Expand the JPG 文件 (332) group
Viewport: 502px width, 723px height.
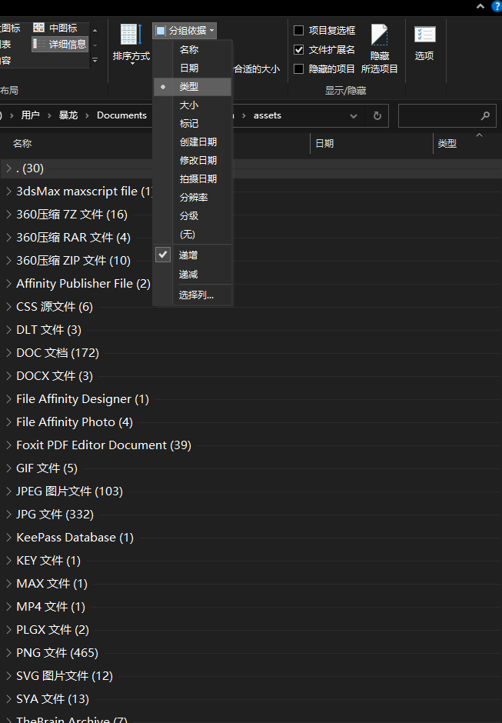point(8,514)
